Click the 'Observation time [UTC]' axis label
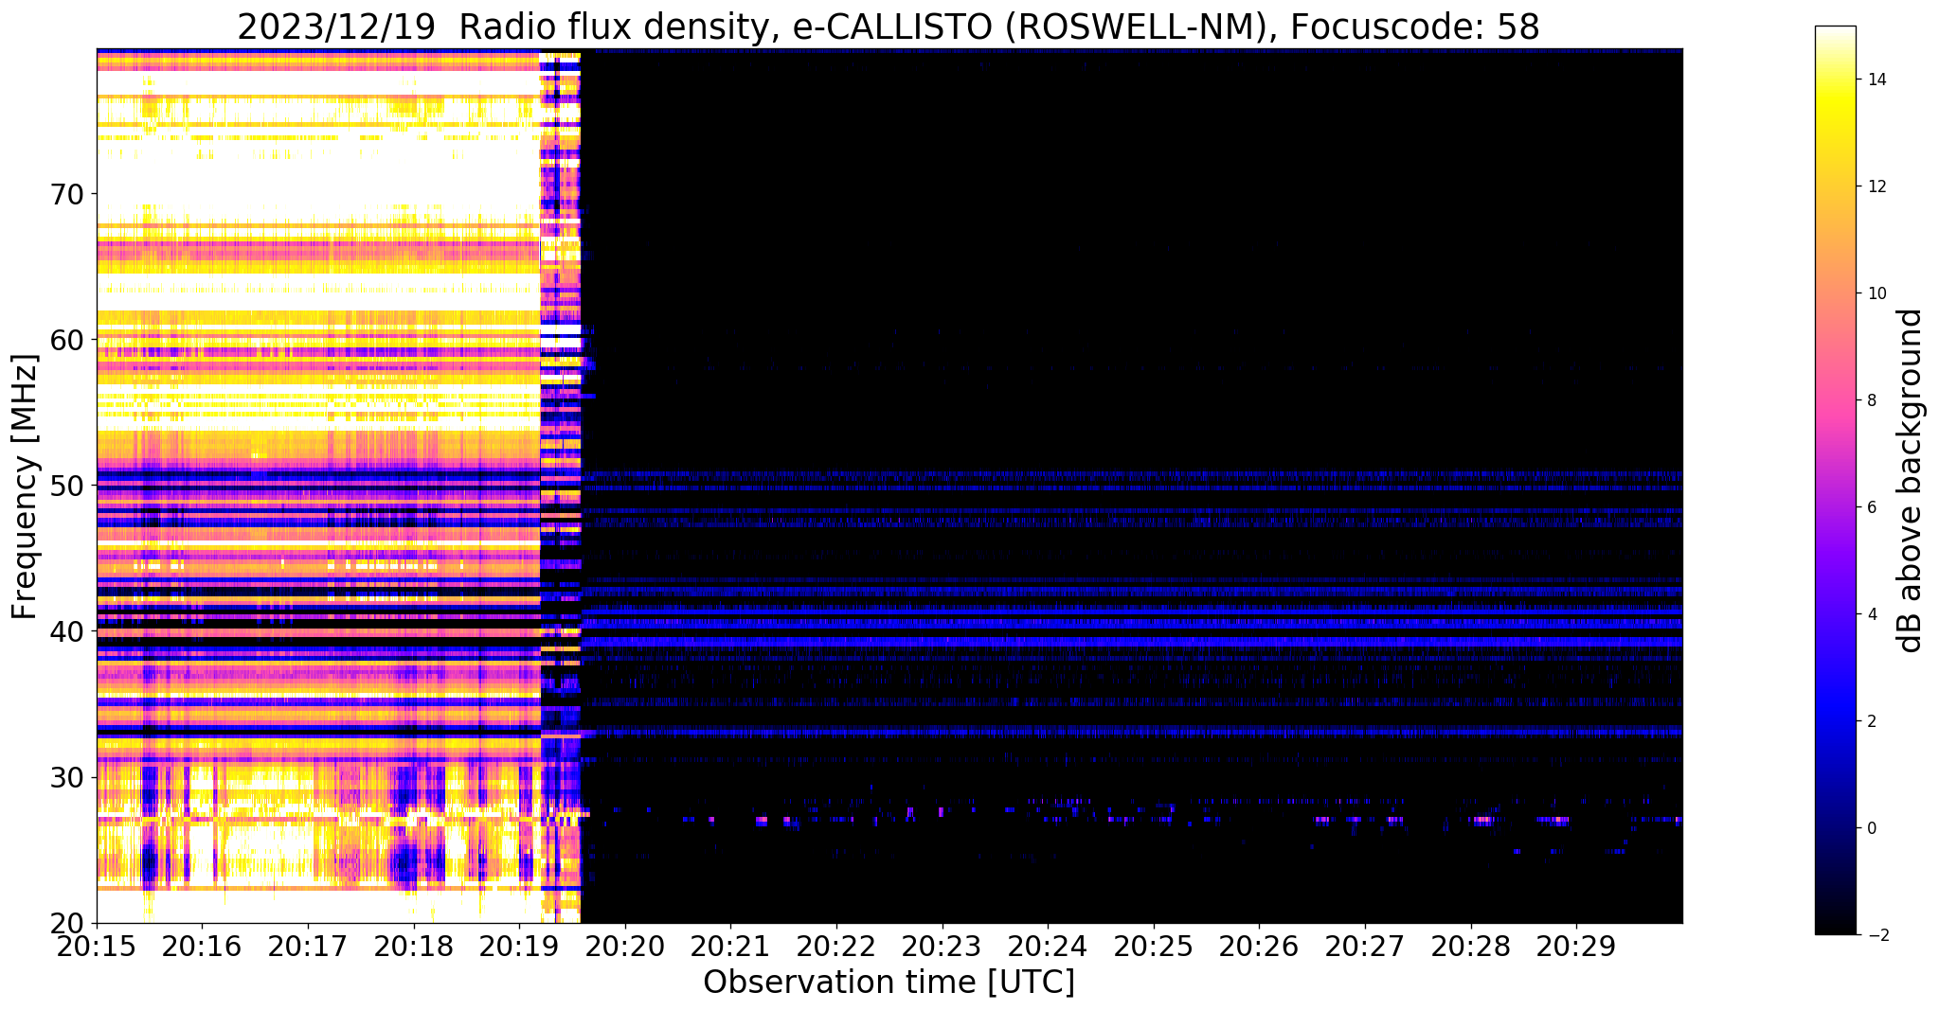 click(x=889, y=983)
